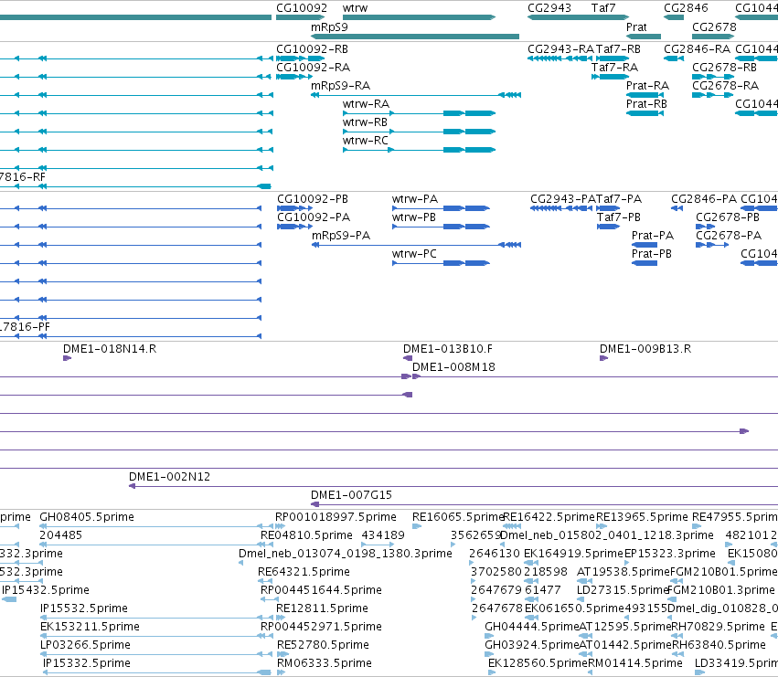Click the CG2846 gene label
Image resolution: width=778 pixels, height=677 pixels.
coord(687,8)
